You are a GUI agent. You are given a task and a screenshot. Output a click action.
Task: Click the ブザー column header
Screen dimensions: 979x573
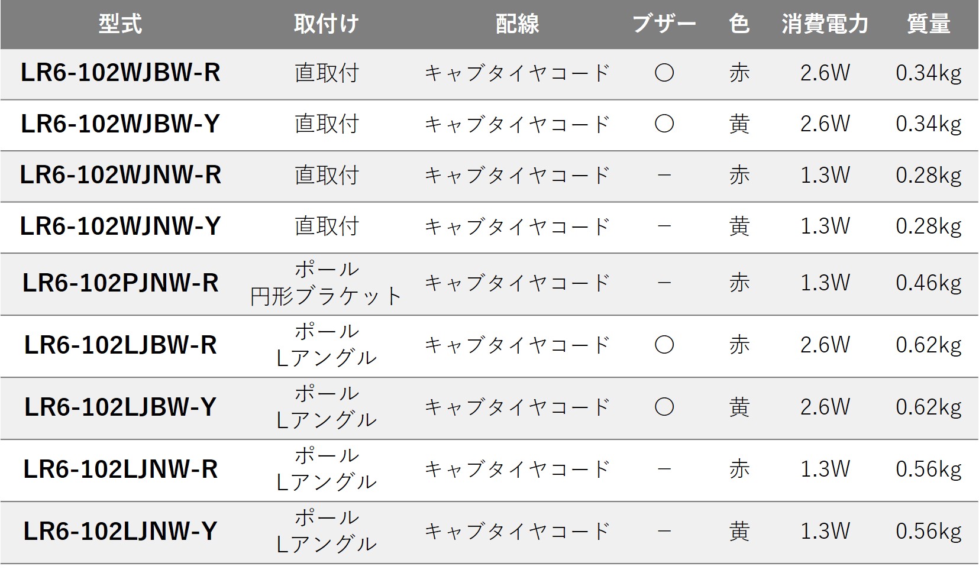[664, 24]
